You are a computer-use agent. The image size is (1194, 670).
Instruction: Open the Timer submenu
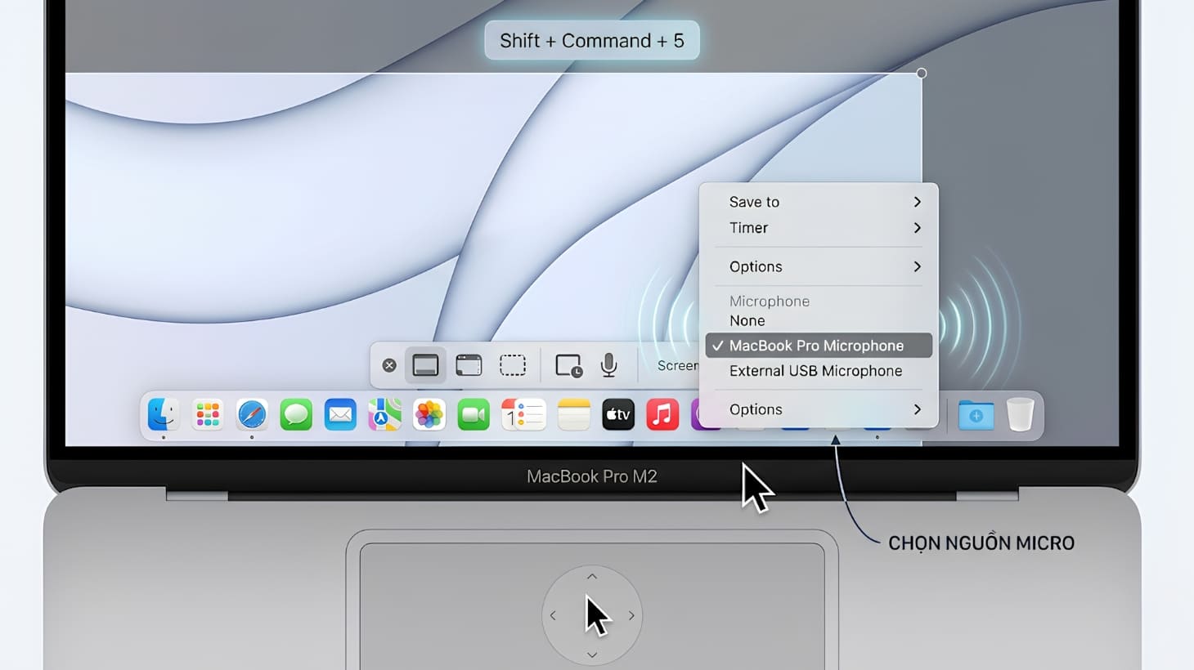click(x=819, y=228)
